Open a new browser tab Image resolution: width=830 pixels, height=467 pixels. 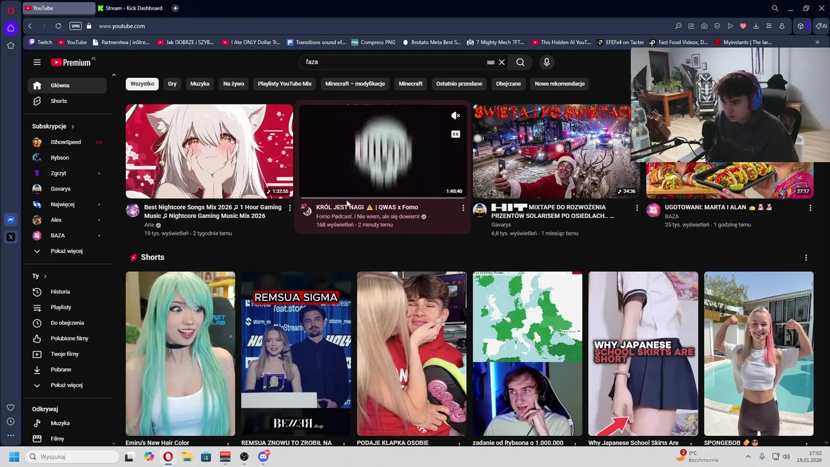175,8
